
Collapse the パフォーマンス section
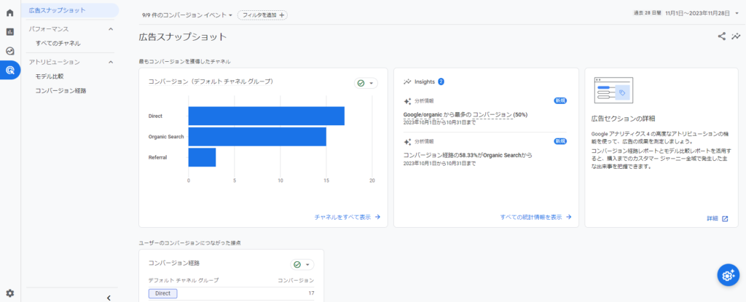pos(111,29)
